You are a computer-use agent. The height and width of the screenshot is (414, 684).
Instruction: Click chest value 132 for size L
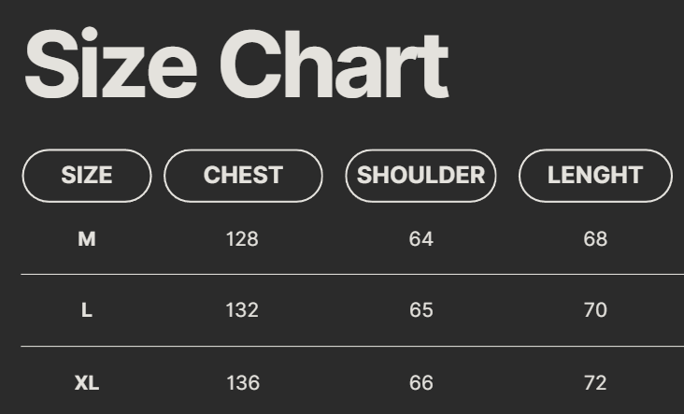[242, 310]
